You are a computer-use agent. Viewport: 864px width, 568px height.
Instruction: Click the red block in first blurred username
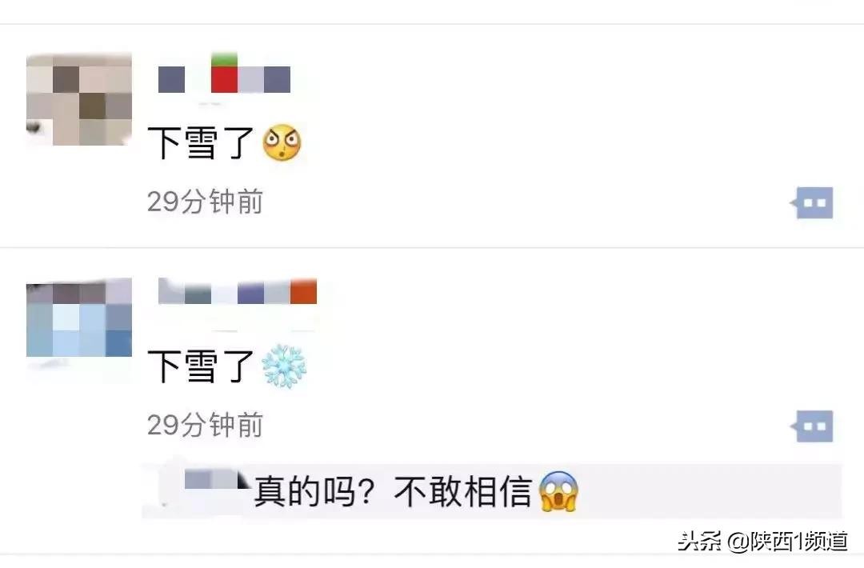224,79
